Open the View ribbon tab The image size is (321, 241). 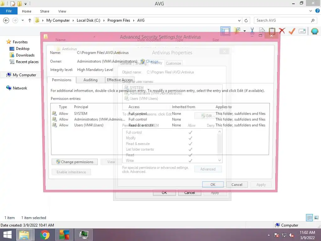62,11
